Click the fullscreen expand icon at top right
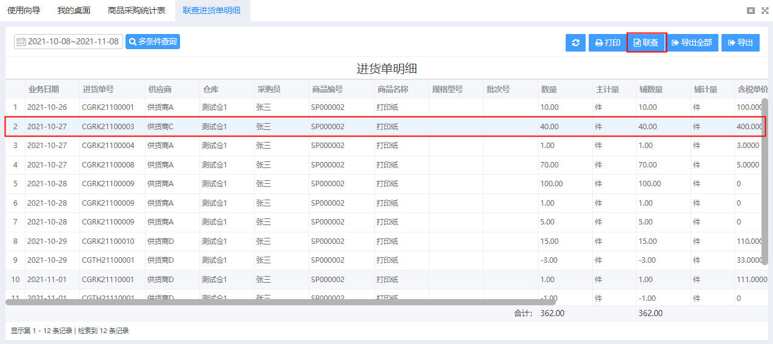 point(765,10)
